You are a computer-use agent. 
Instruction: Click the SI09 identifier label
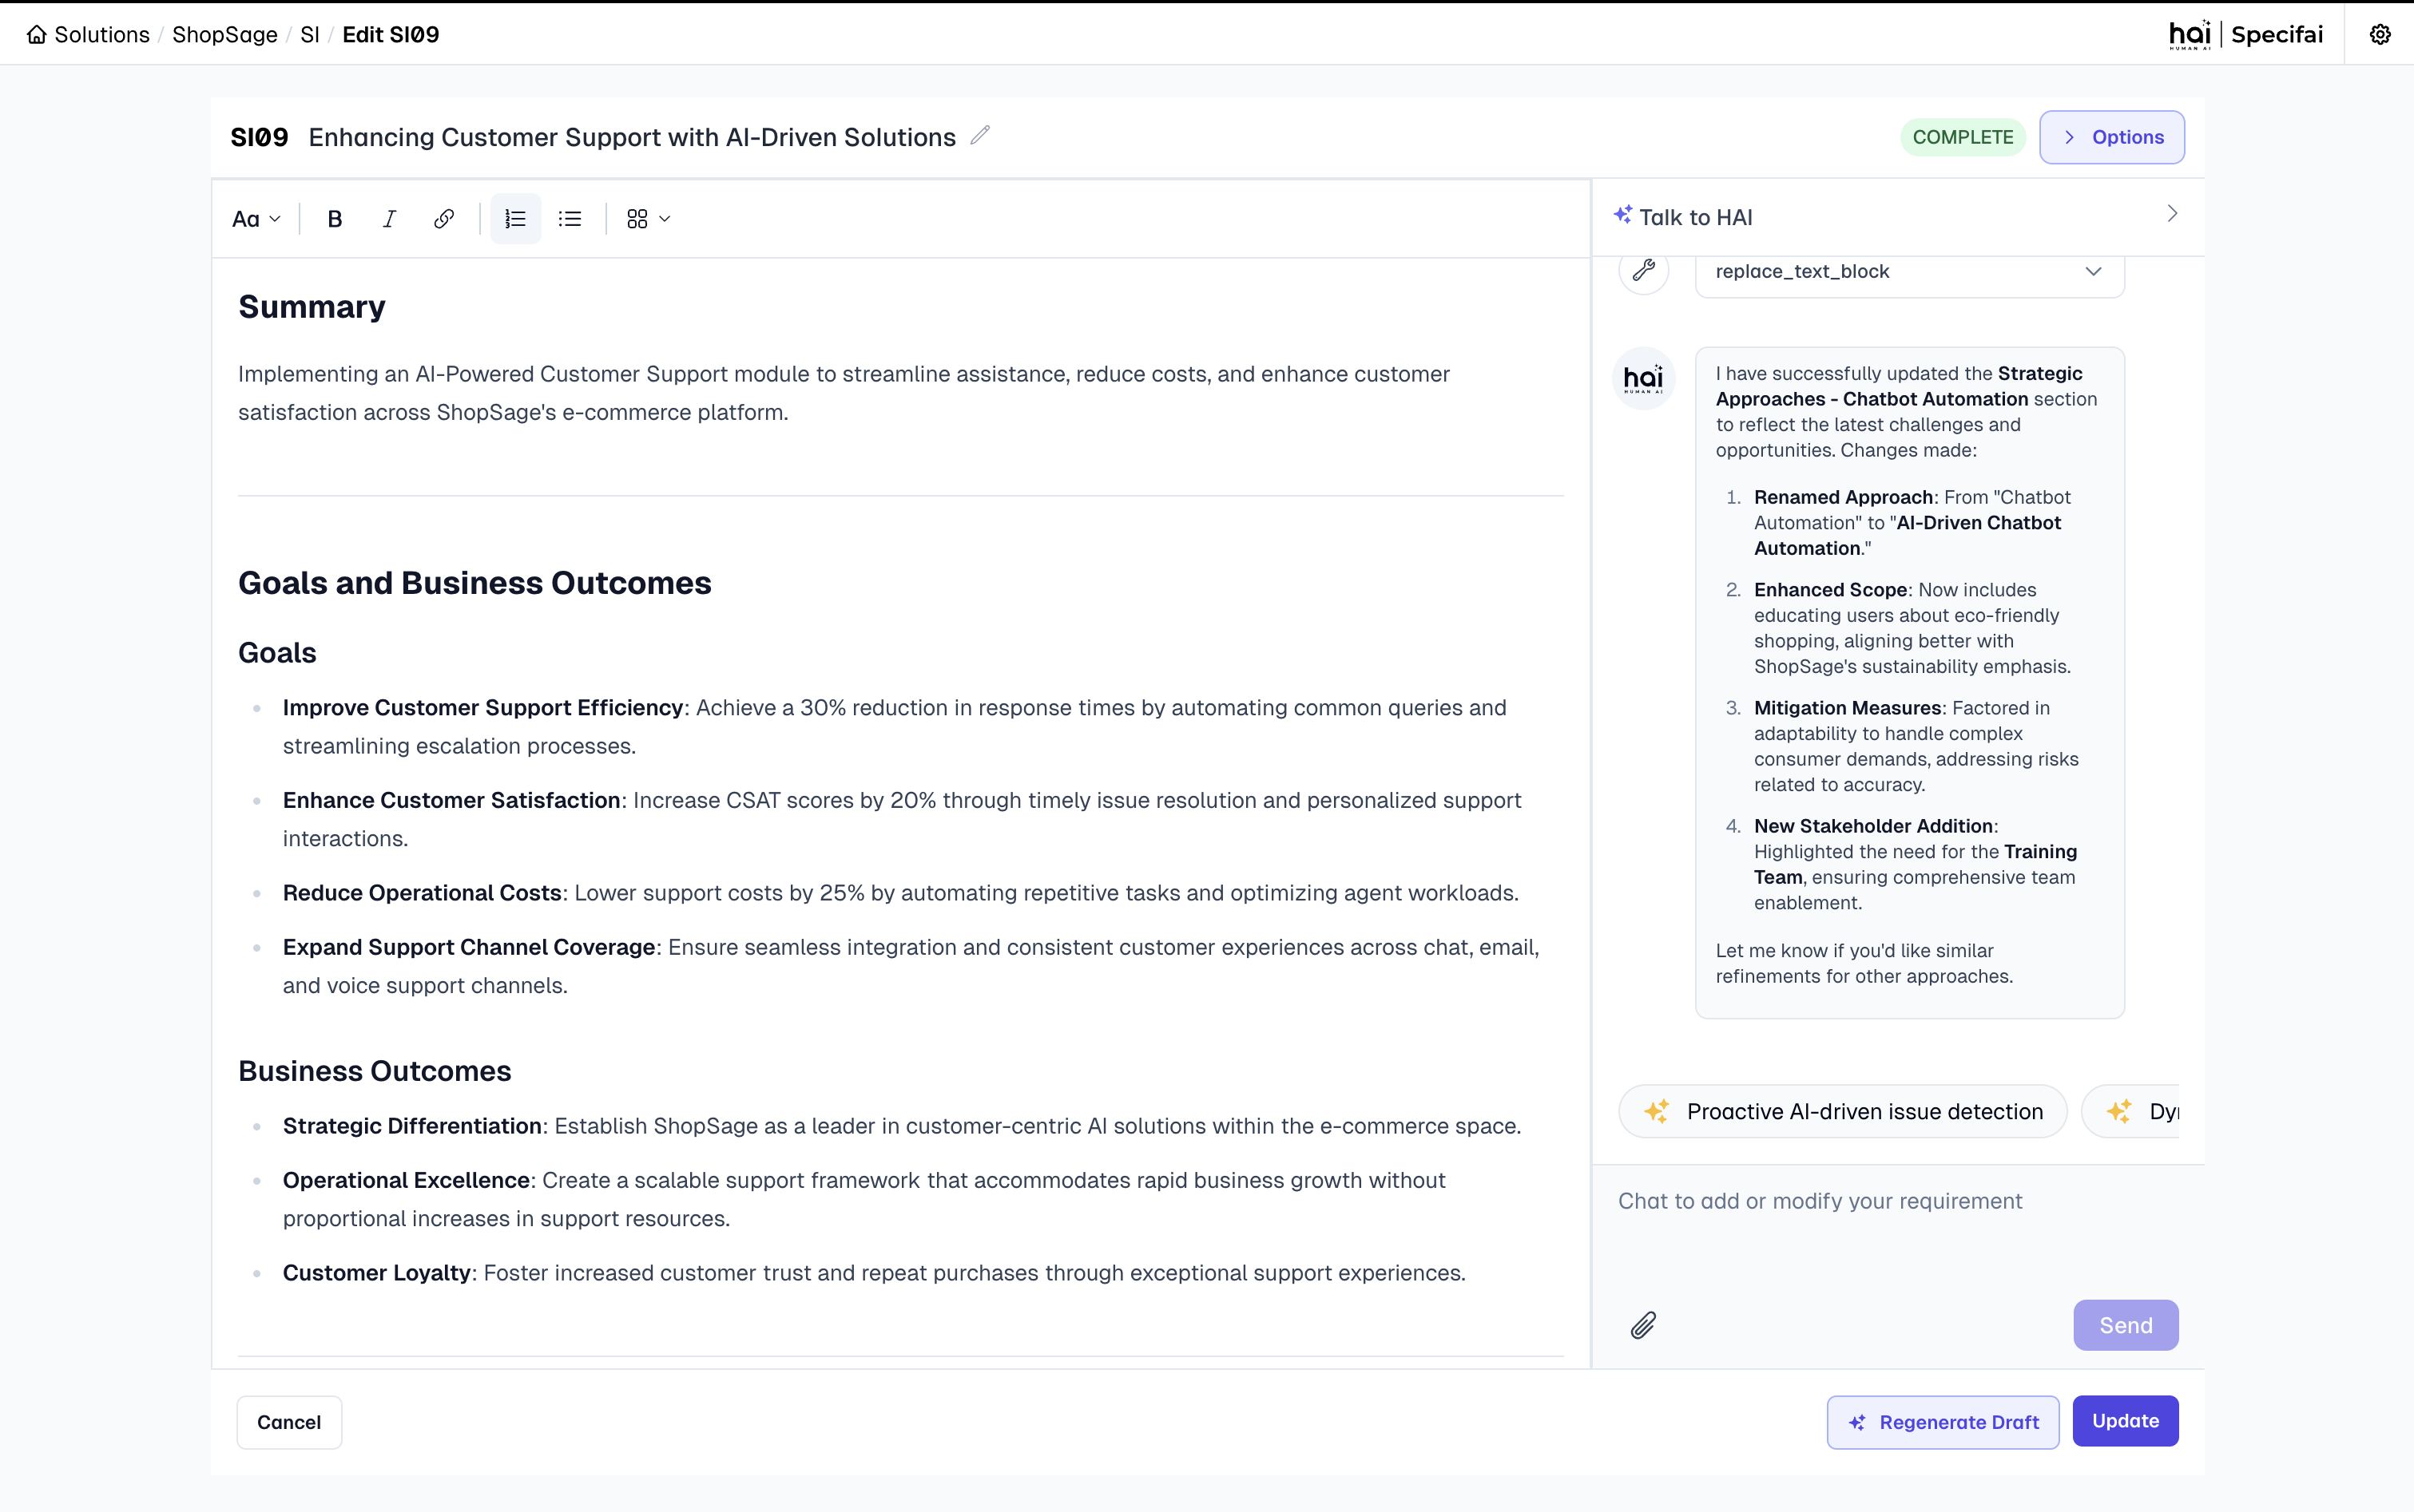[x=259, y=137]
